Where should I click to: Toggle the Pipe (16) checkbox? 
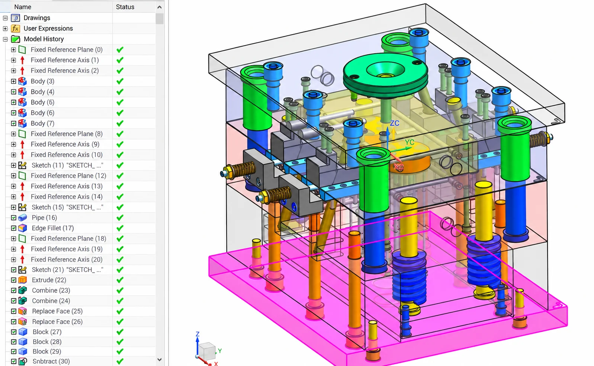13,217
